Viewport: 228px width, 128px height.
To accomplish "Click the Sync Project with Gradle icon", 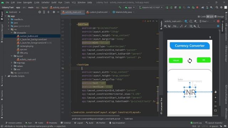I will pos(203,7).
